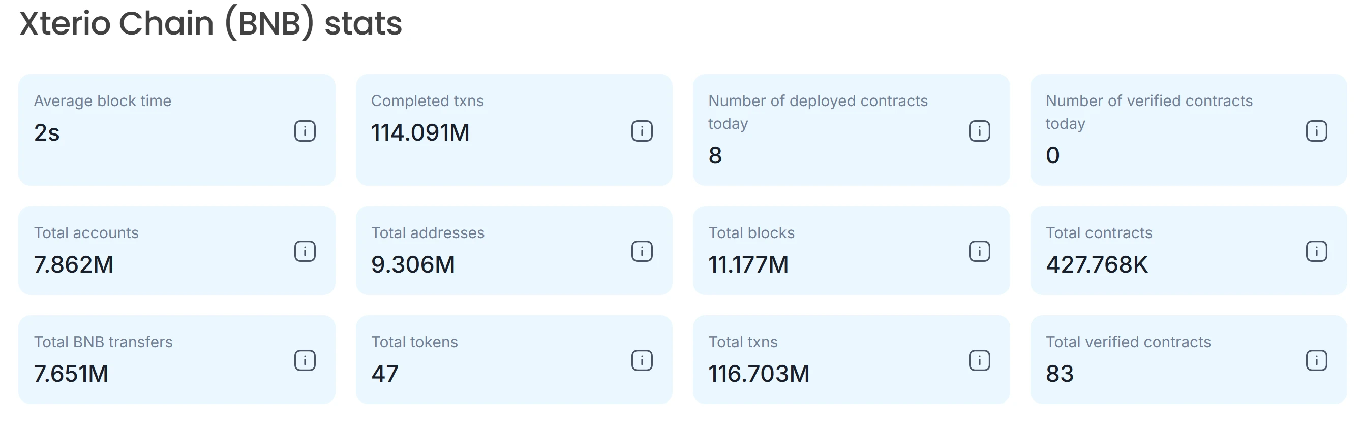
Task: Select the Xterio Chain (BNB) stats heading
Action: (x=211, y=24)
